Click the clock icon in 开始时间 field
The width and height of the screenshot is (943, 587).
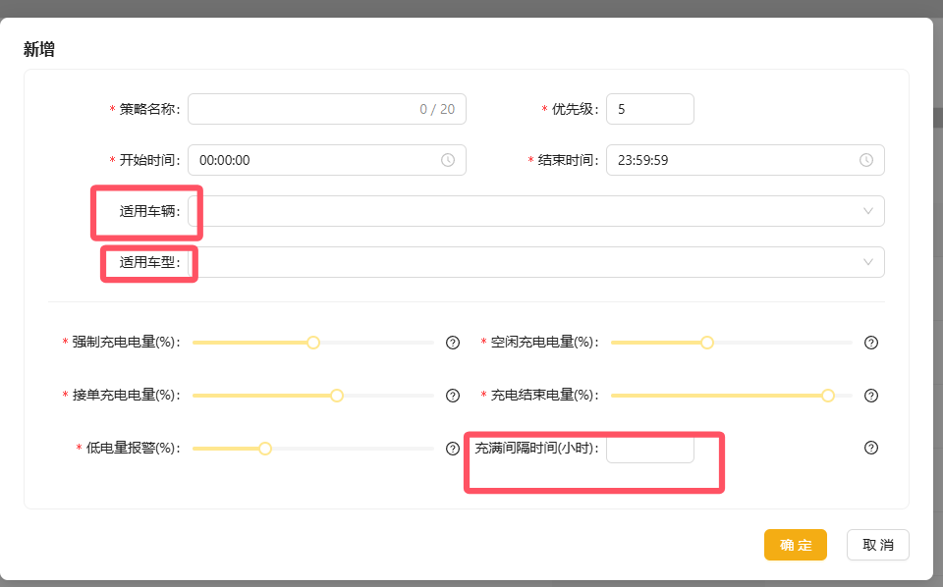pos(448,160)
